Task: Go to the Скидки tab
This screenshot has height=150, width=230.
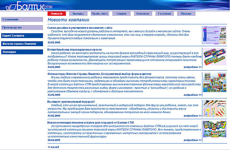Action: [121, 13]
